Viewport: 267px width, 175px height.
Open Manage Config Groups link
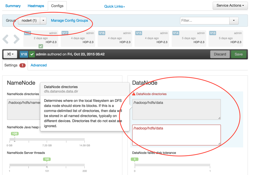(x=69, y=20)
